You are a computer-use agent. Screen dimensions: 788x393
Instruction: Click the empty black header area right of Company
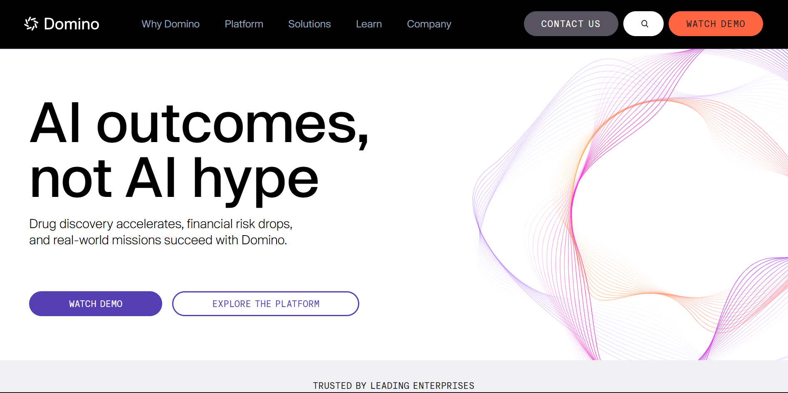point(487,24)
